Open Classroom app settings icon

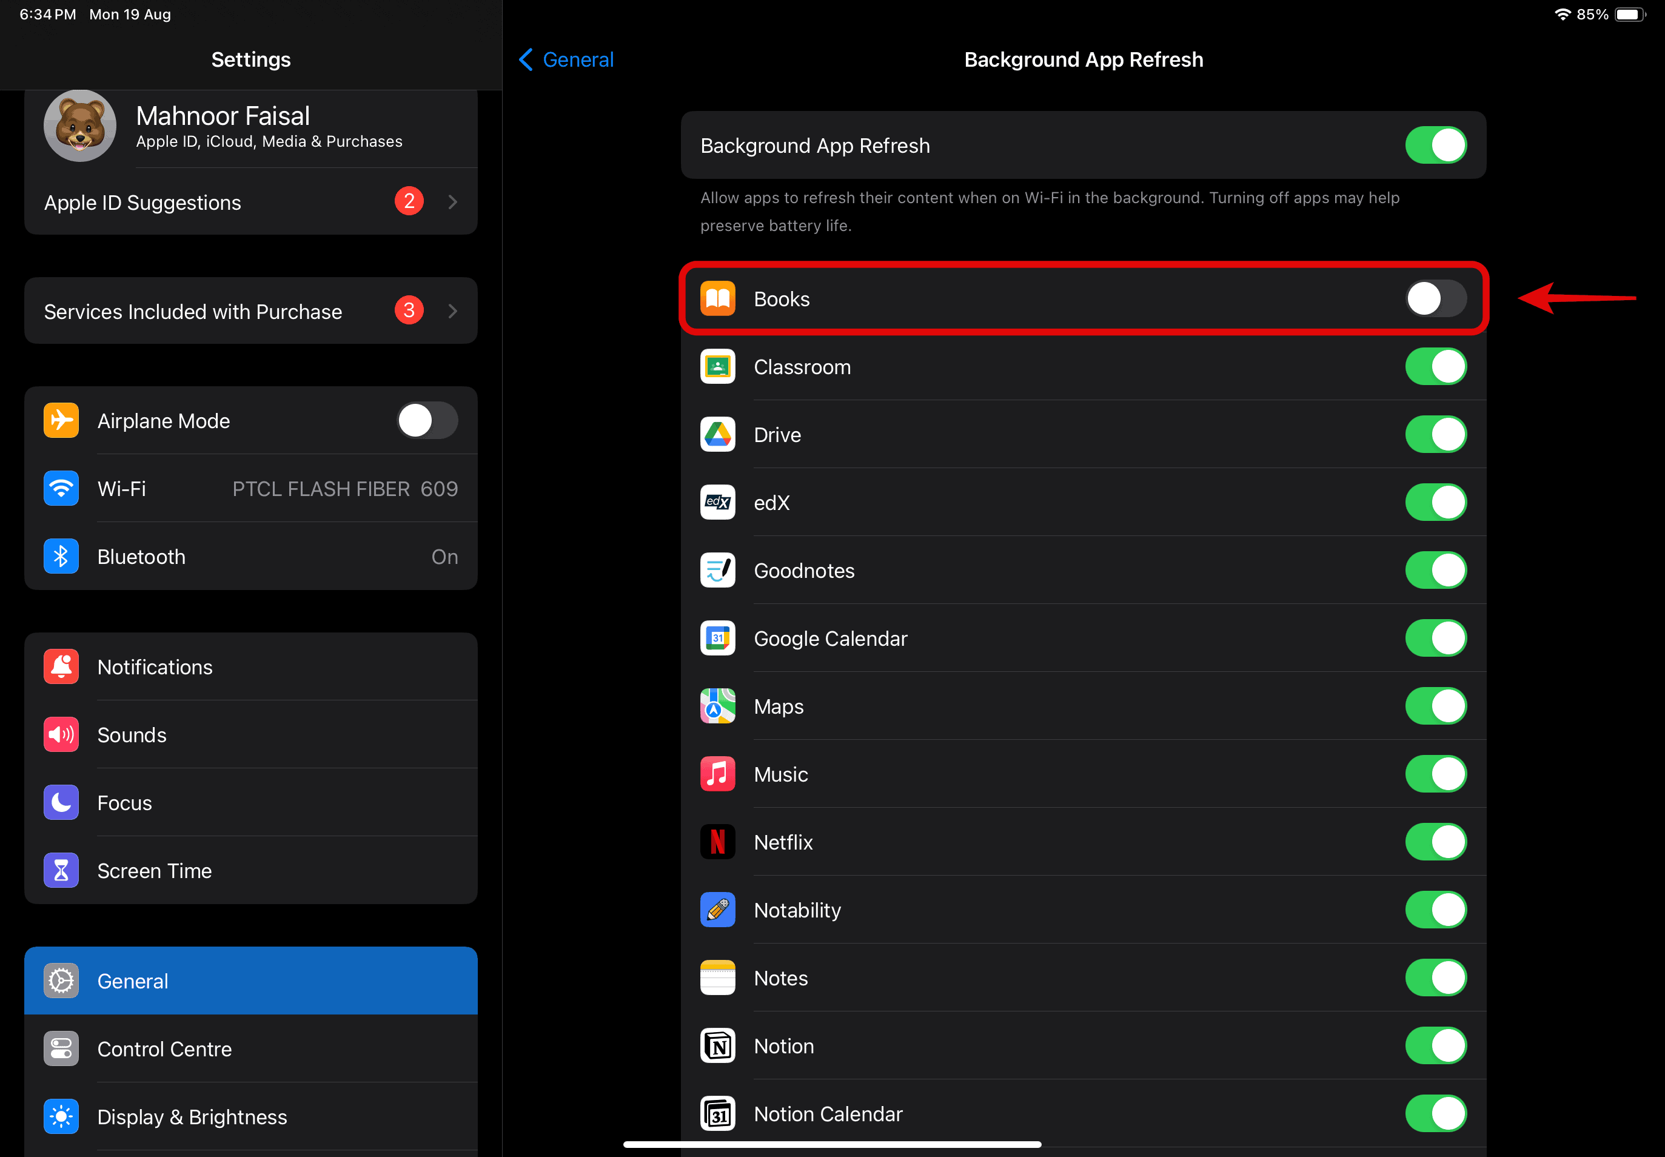(717, 366)
